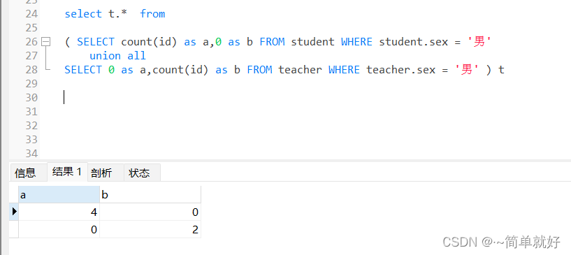Switch to the 剖析 tab

[101, 173]
